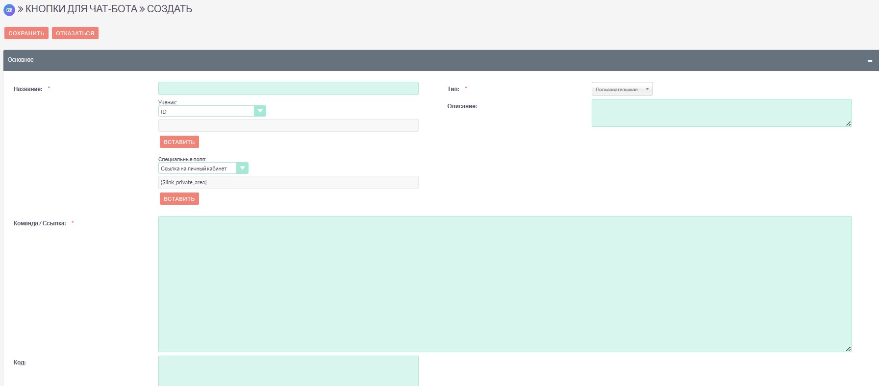The height and width of the screenshot is (386, 879).
Task: Focus the Название input field
Action: (x=288, y=89)
